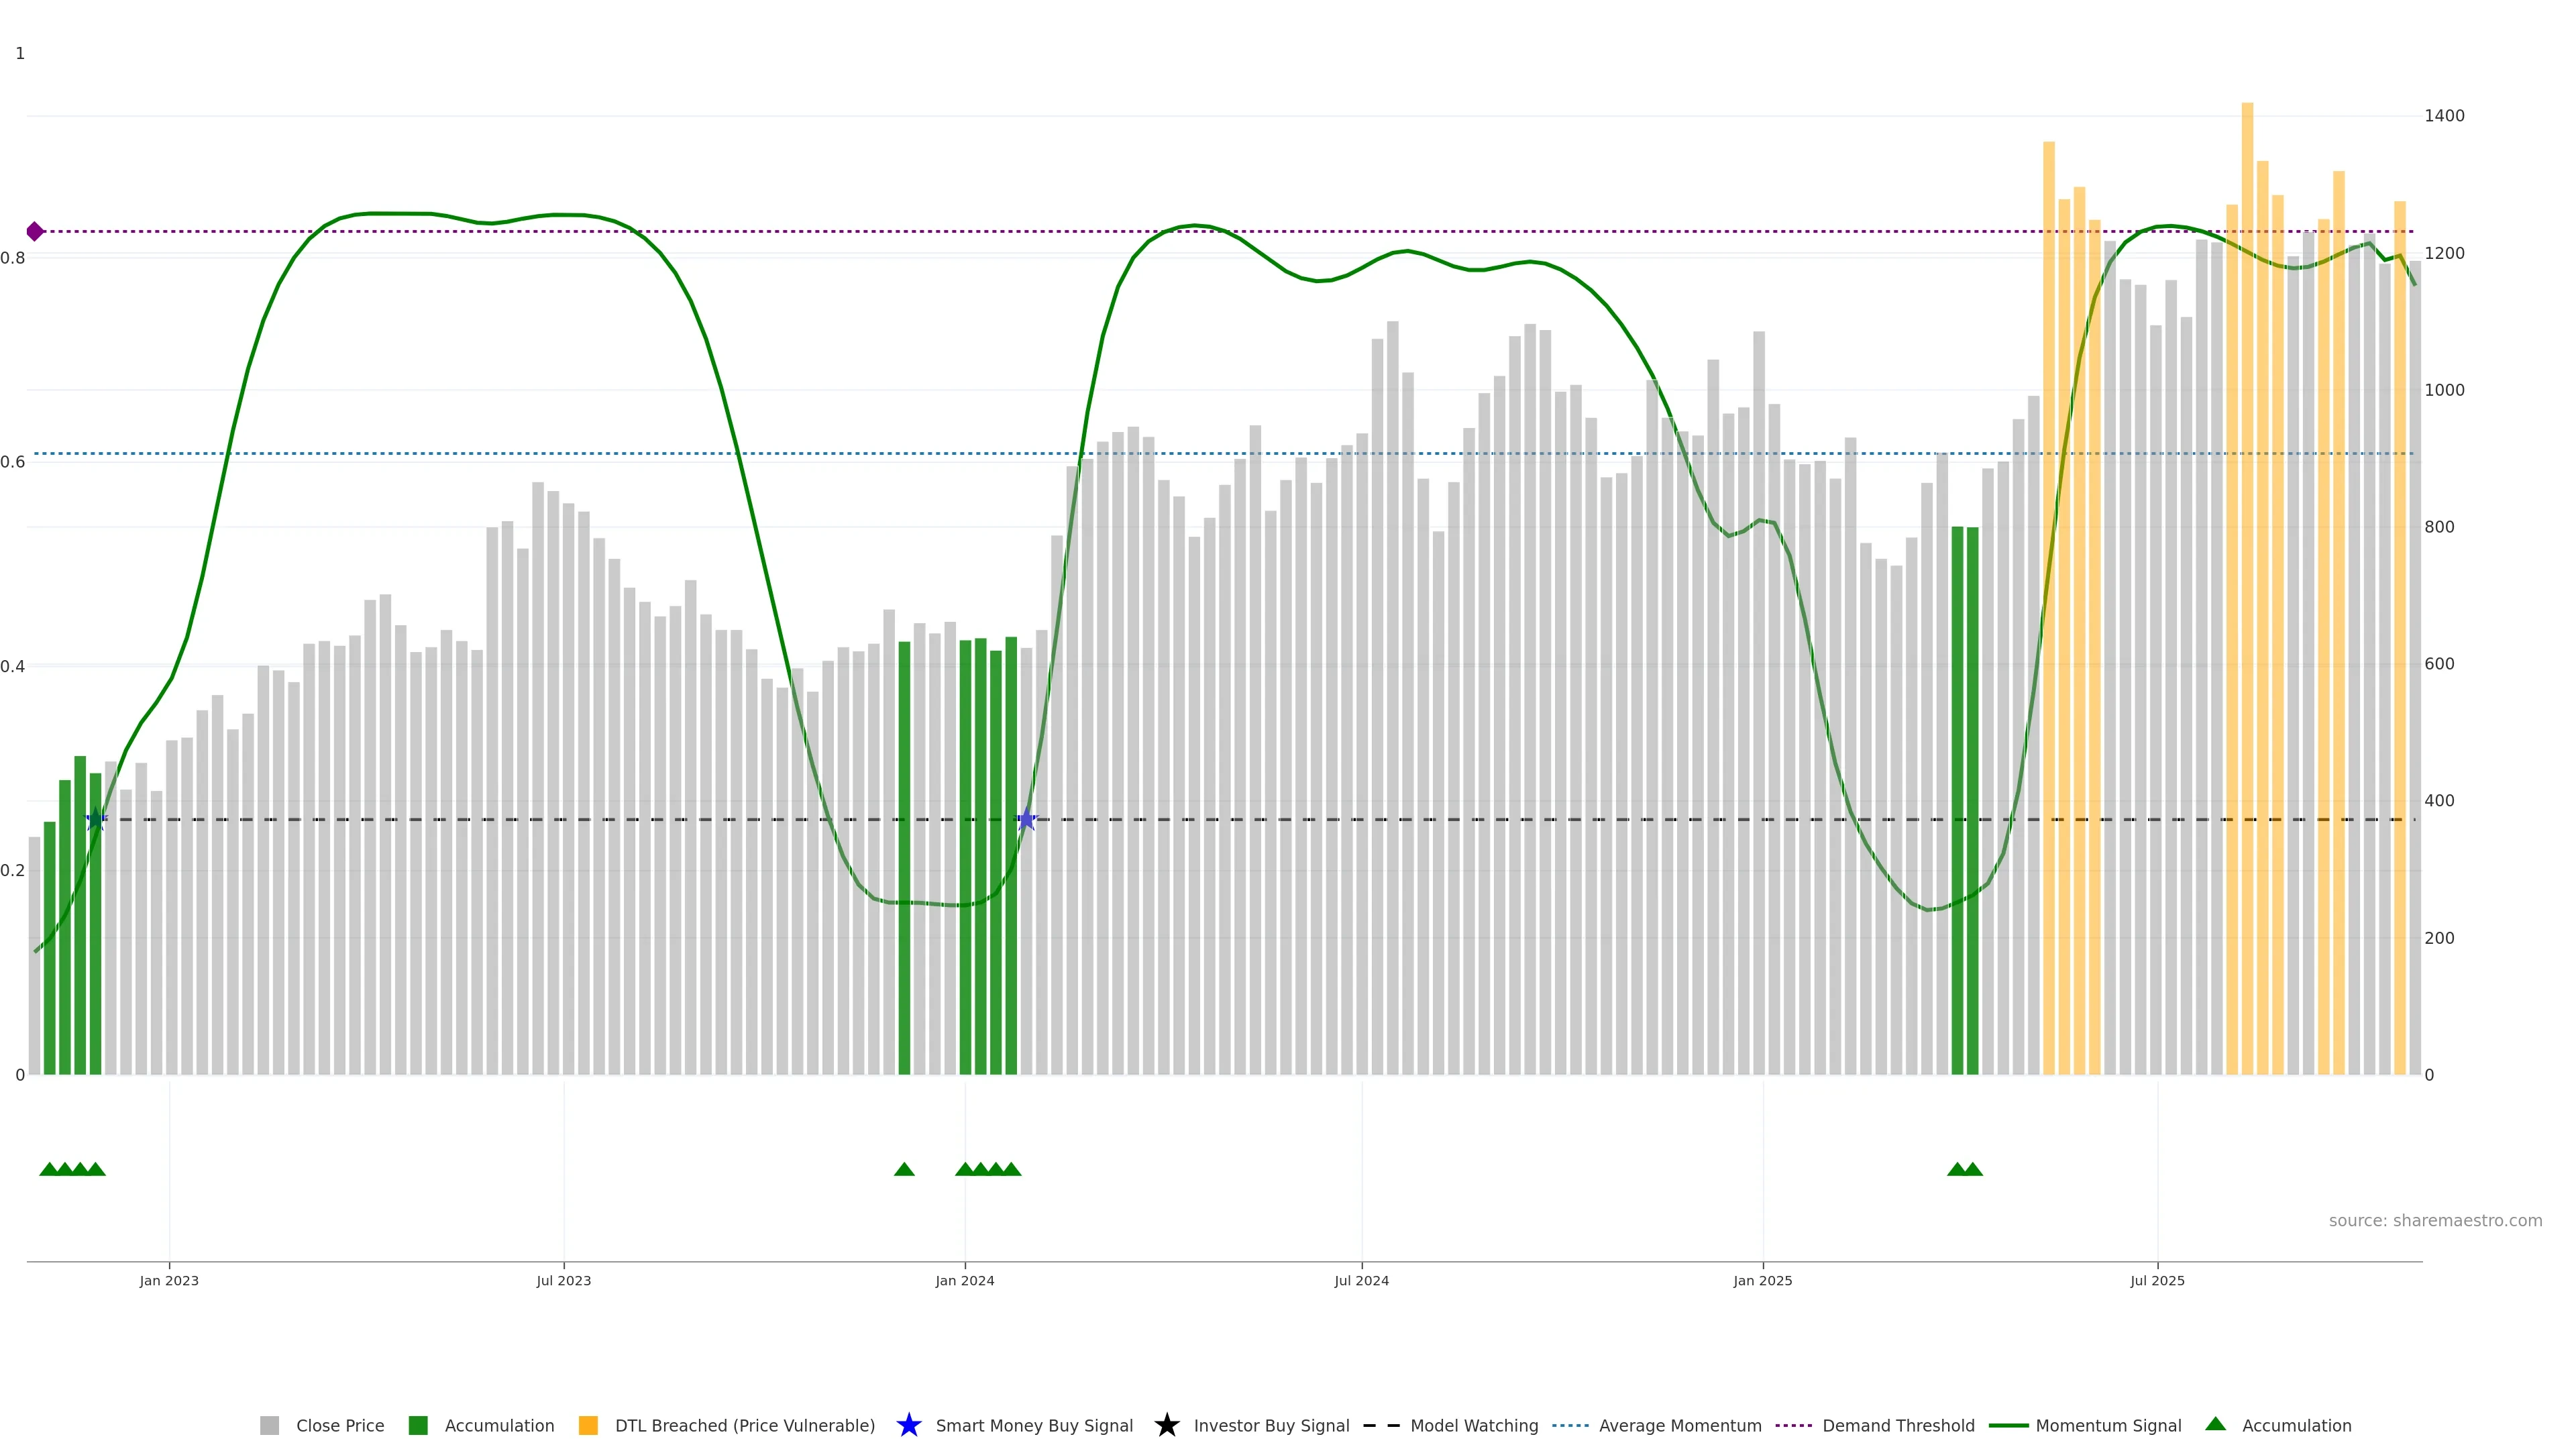
Task: Click the Jan 2025 axis label
Action: point(1762,1280)
